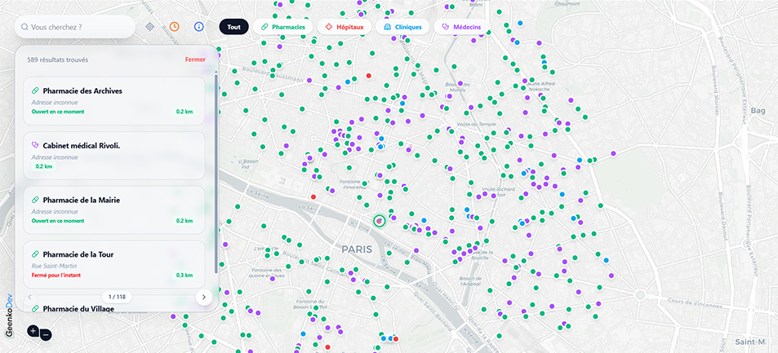
Task: Open the Pharmacie du Village result
Action: pyautogui.click(x=114, y=304)
